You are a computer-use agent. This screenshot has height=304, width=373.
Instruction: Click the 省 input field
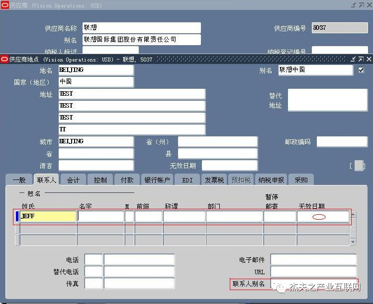pyautogui.click(x=96, y=153)
